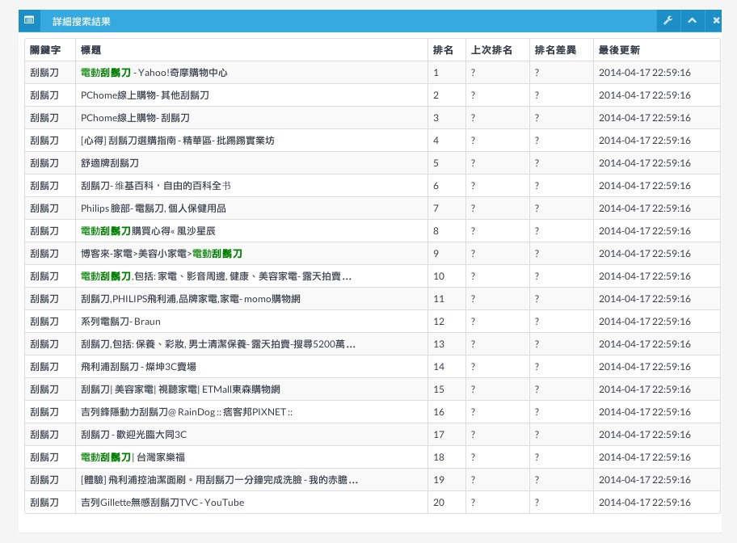Click rank value 12 in 排名 column
The image size is (737, 543).
click(x=439, y=321)
